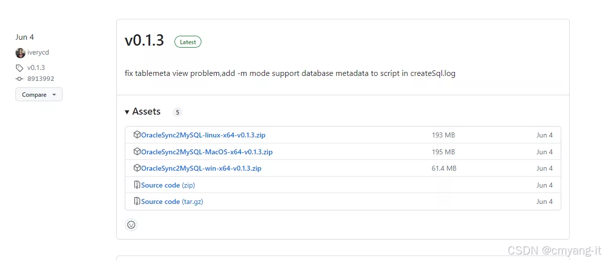Click the 61.4 MB size text
The image size is (603, 260).
pyautogui.click(x=444, y=168)
